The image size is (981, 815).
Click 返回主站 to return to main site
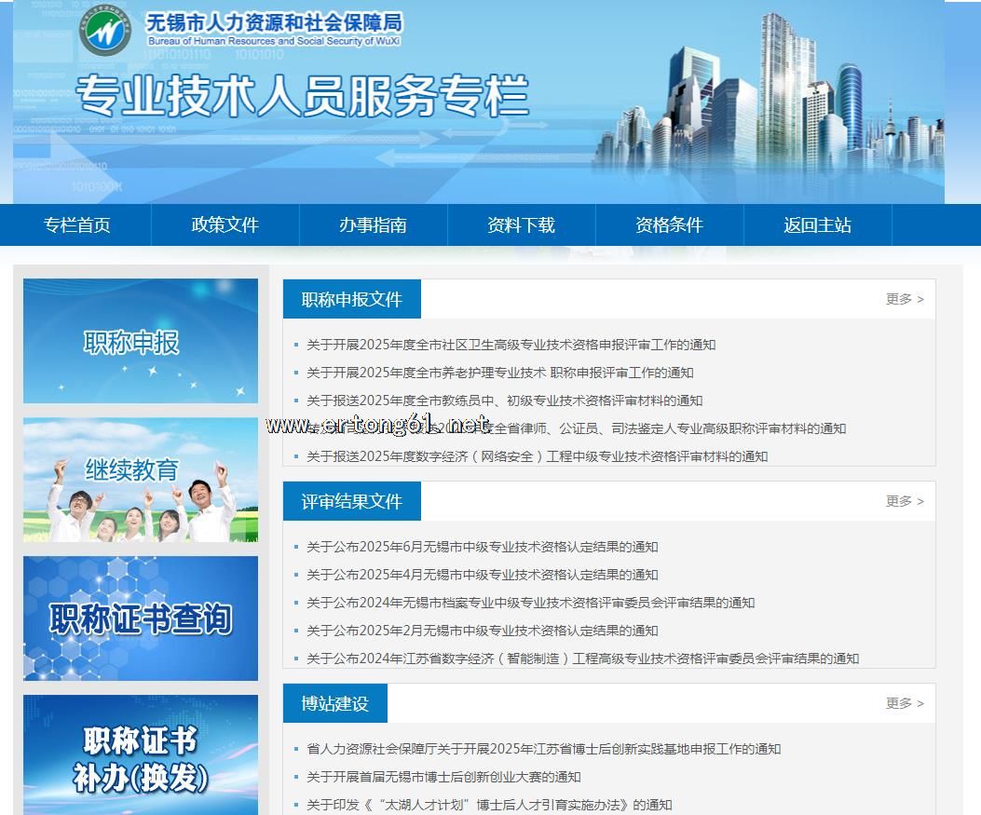click(x=817, y=225)
